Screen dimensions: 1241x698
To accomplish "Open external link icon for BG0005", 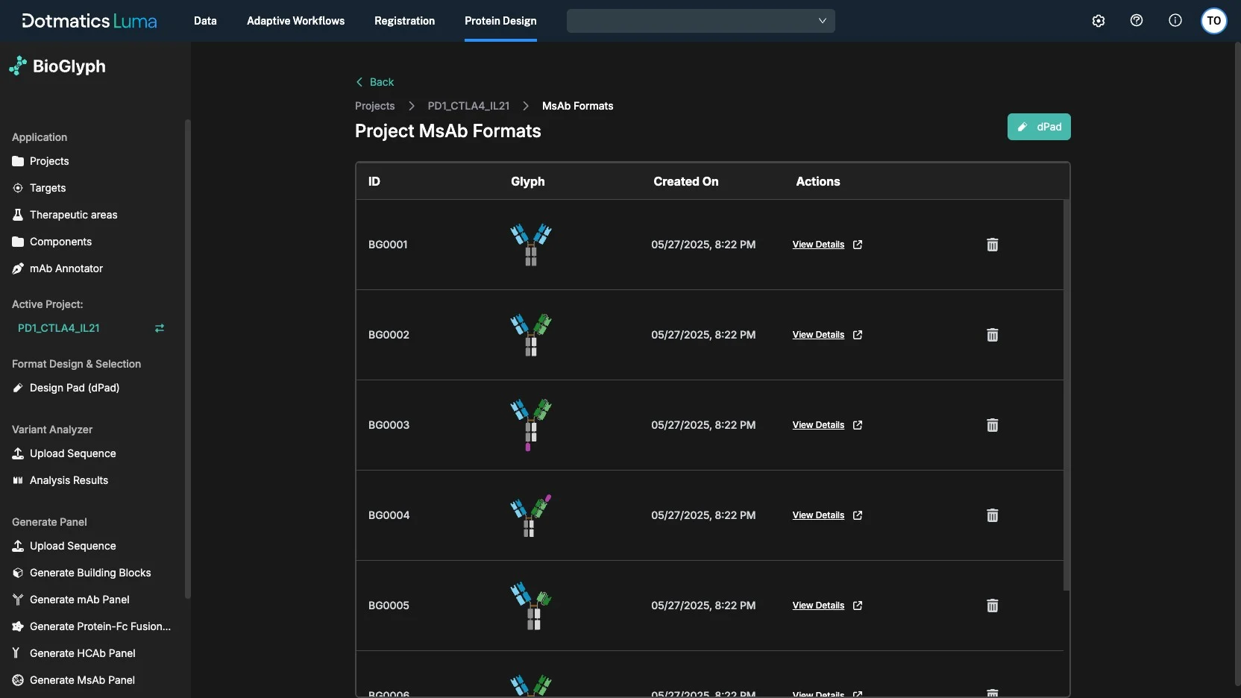I will click(858, 606).
